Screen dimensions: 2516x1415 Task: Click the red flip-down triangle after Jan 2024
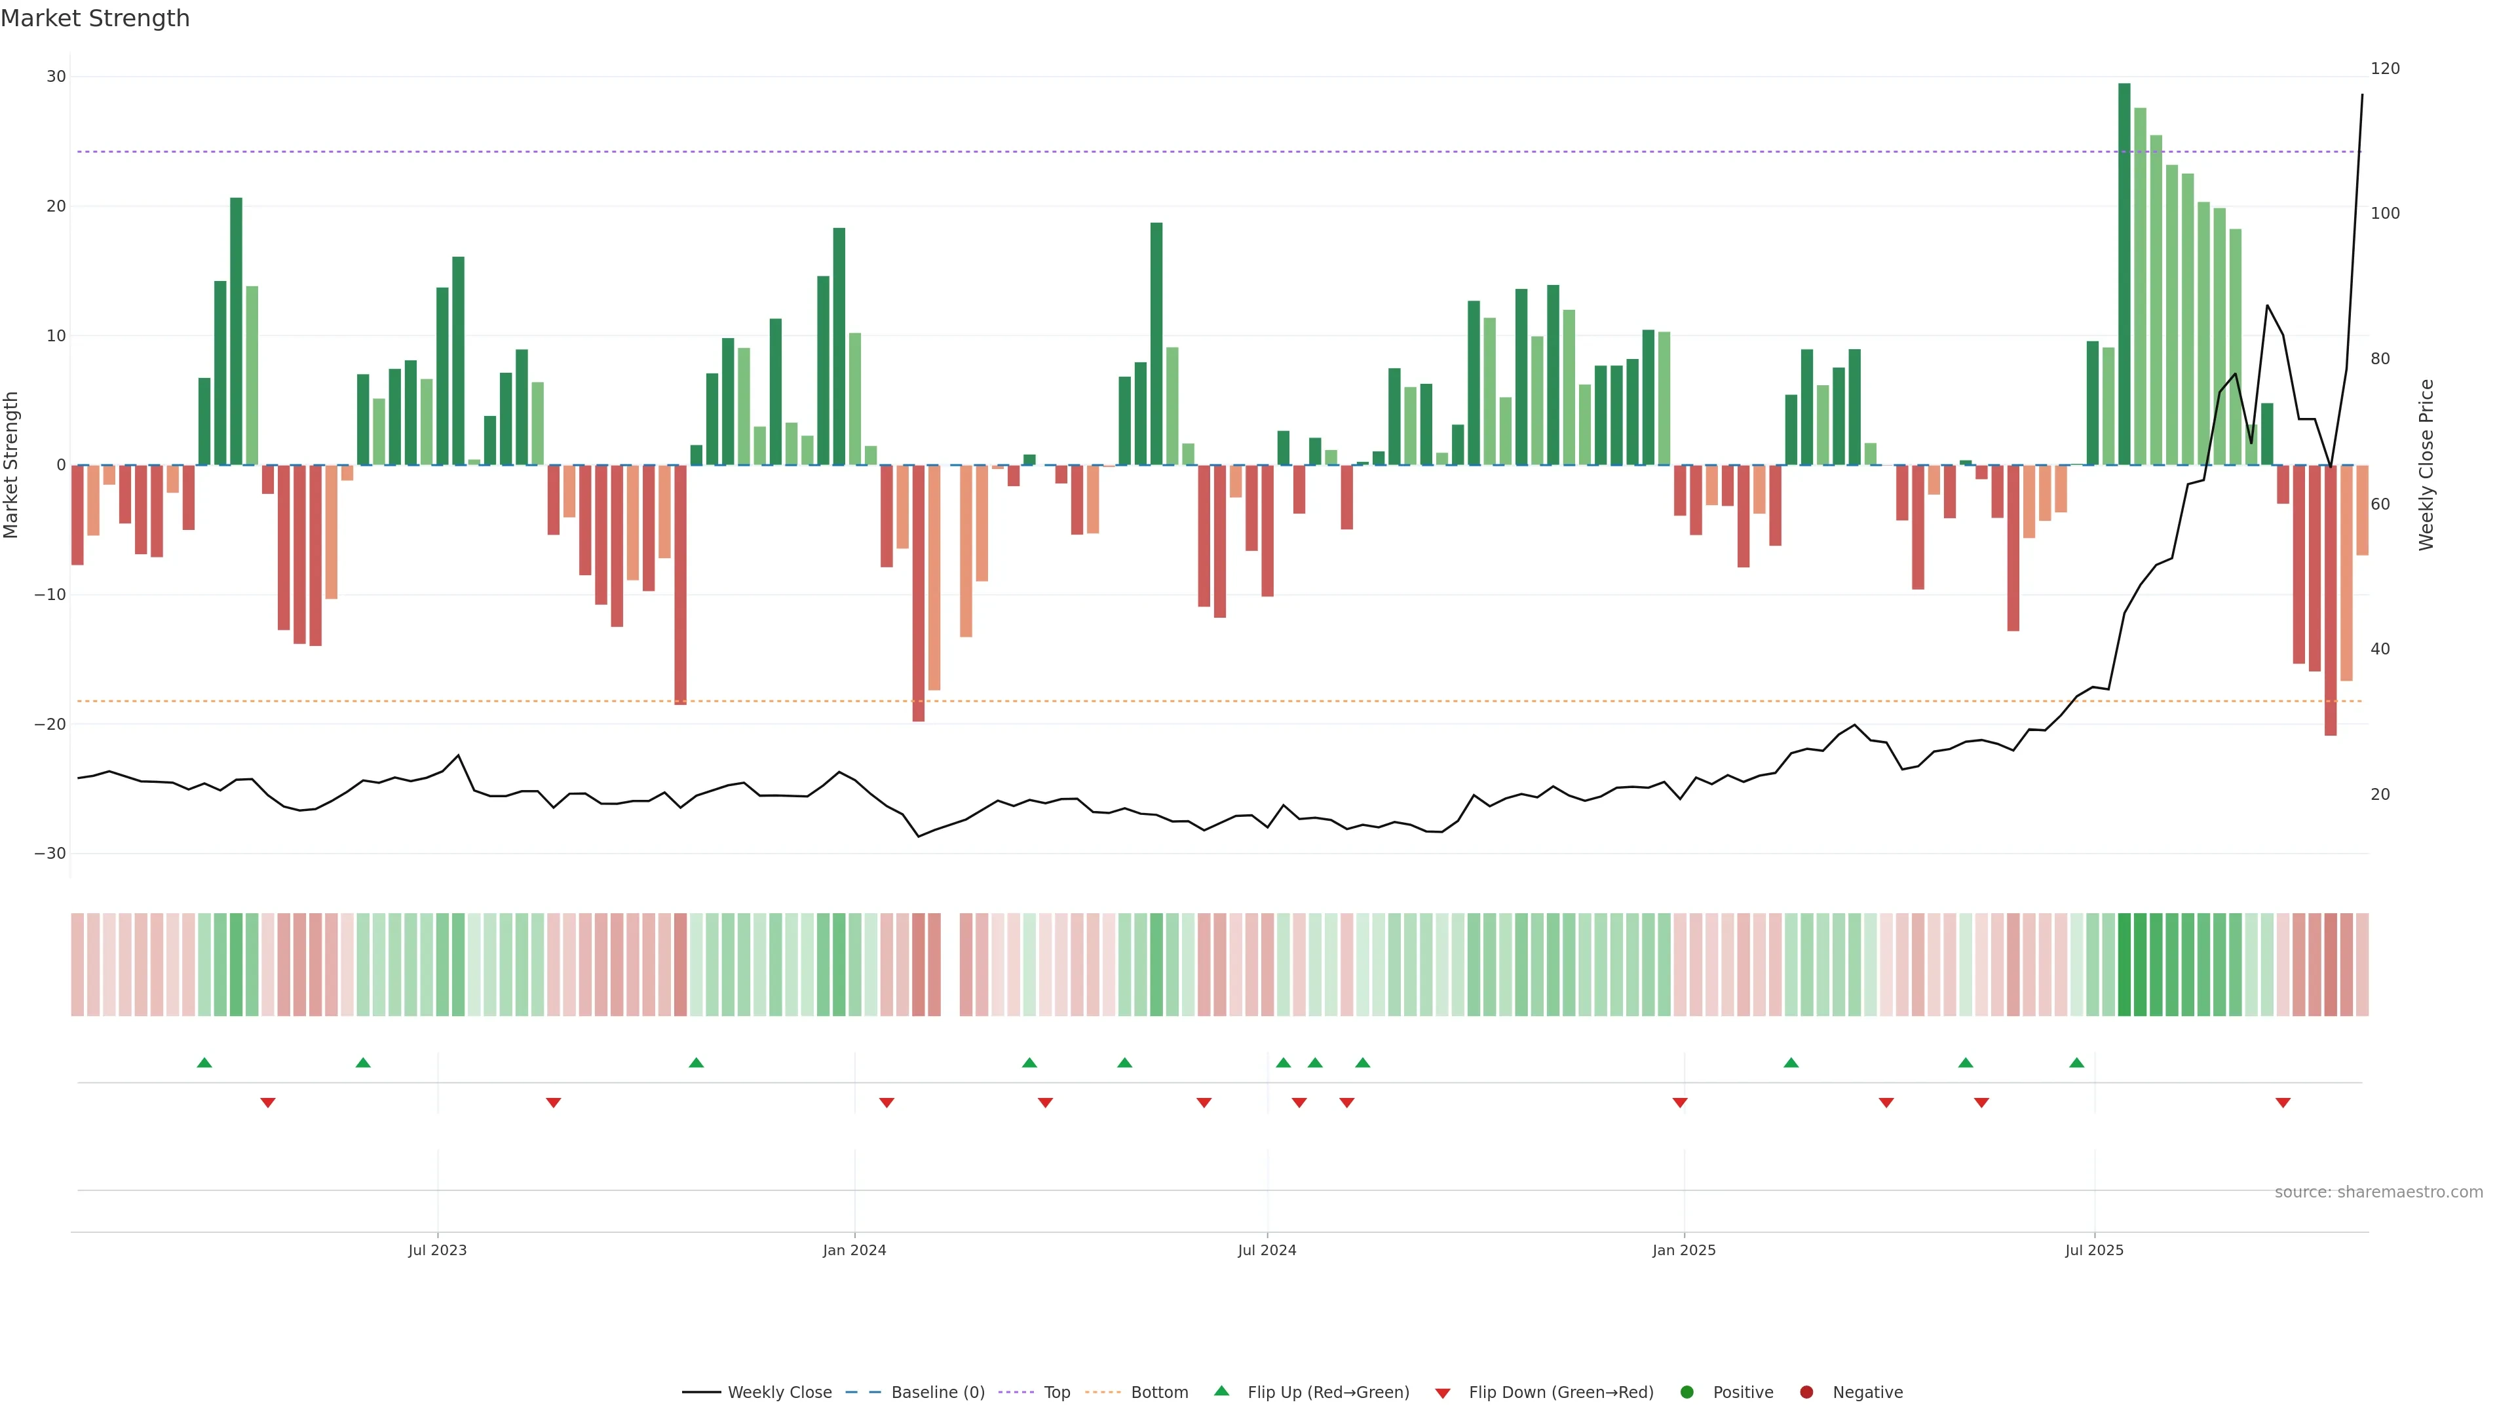click(x=887, y=1103)
